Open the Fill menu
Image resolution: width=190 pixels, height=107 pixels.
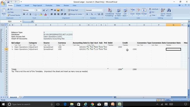152,12
